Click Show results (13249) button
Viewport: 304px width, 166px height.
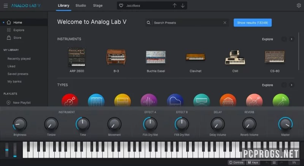[252, 23]
